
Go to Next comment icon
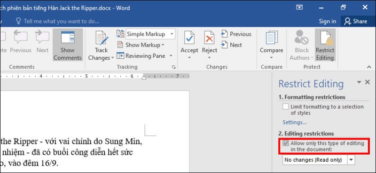pos(42,37)
